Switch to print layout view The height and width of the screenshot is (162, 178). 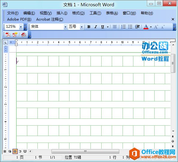tap(15, 151)
